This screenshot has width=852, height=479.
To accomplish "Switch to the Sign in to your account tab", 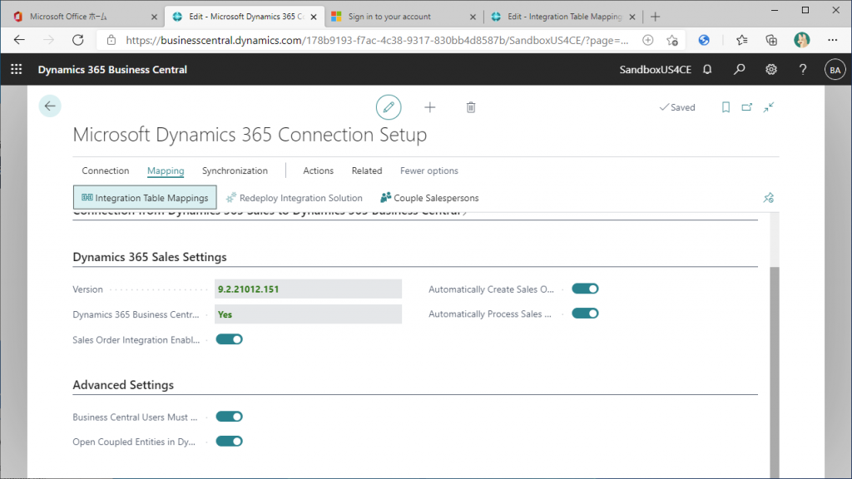I will (404, 17).
